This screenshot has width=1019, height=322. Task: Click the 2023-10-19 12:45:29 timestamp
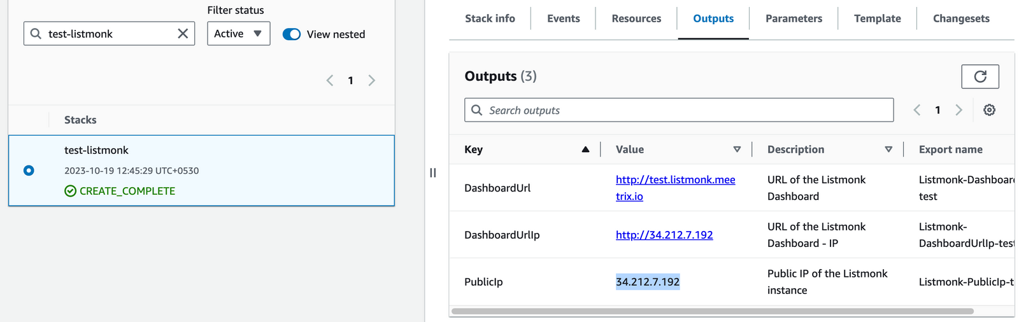click(x=131, y=171)
